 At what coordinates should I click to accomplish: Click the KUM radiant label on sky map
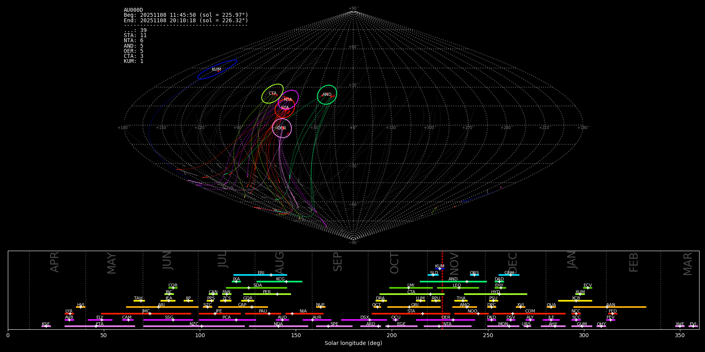pos(216,70)
